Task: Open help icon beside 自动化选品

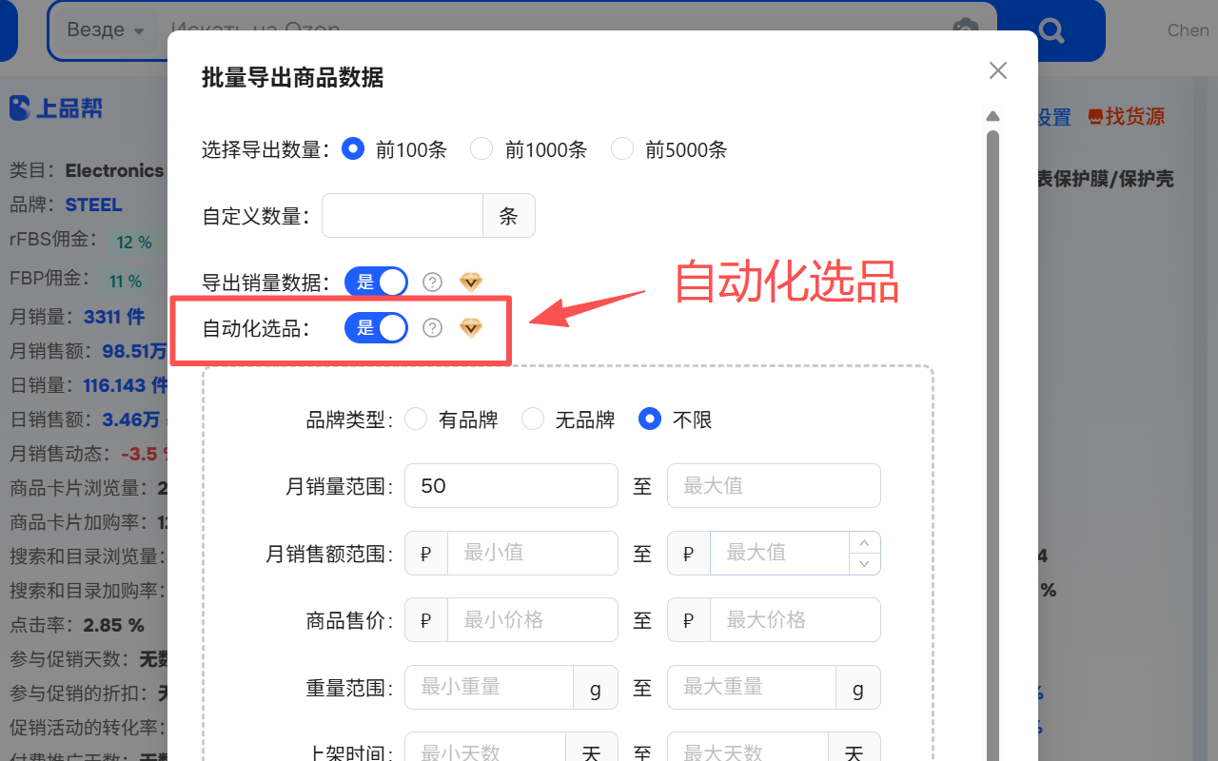Action: [x=433, y=328]
